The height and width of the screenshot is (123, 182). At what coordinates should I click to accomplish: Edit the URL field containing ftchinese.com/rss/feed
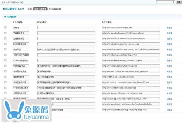131,88
